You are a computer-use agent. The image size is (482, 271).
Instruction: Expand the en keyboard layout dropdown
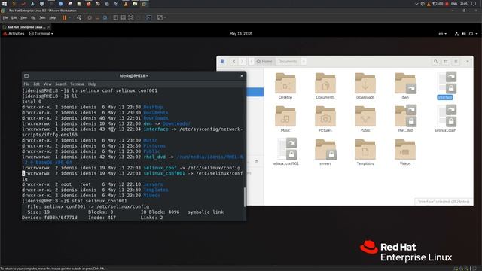point(442,33)
